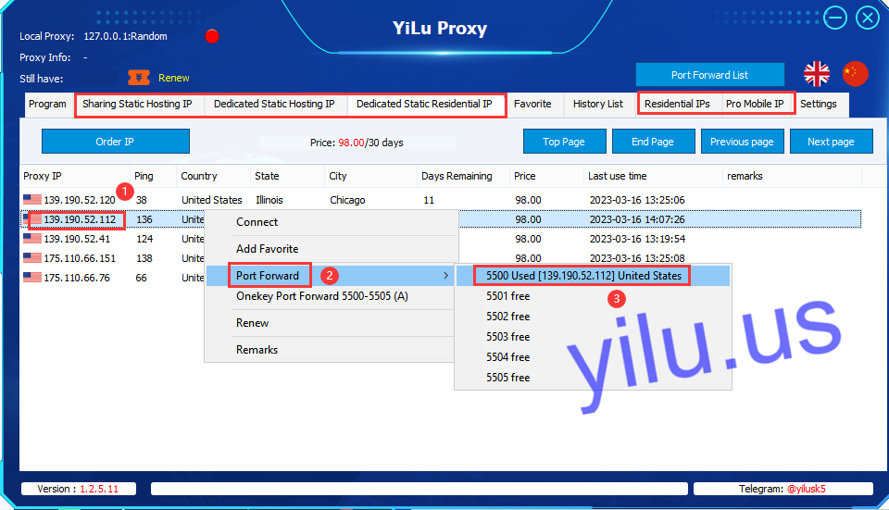This screenshot has width=889, height=510.
Task: Select the 5501 free port
Action: coord(593,296)
